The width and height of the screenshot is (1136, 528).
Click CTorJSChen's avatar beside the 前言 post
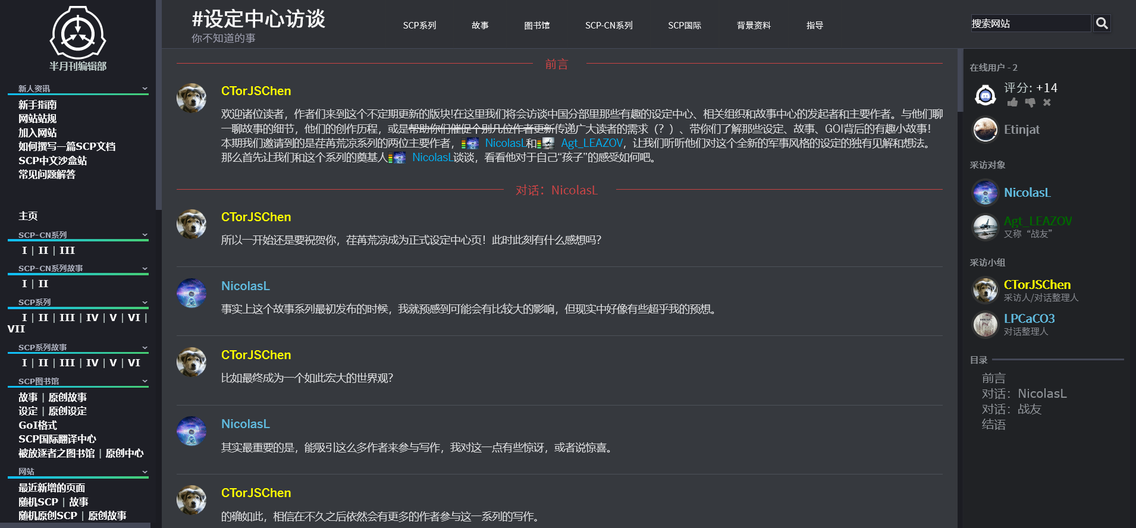coord(192,98)
